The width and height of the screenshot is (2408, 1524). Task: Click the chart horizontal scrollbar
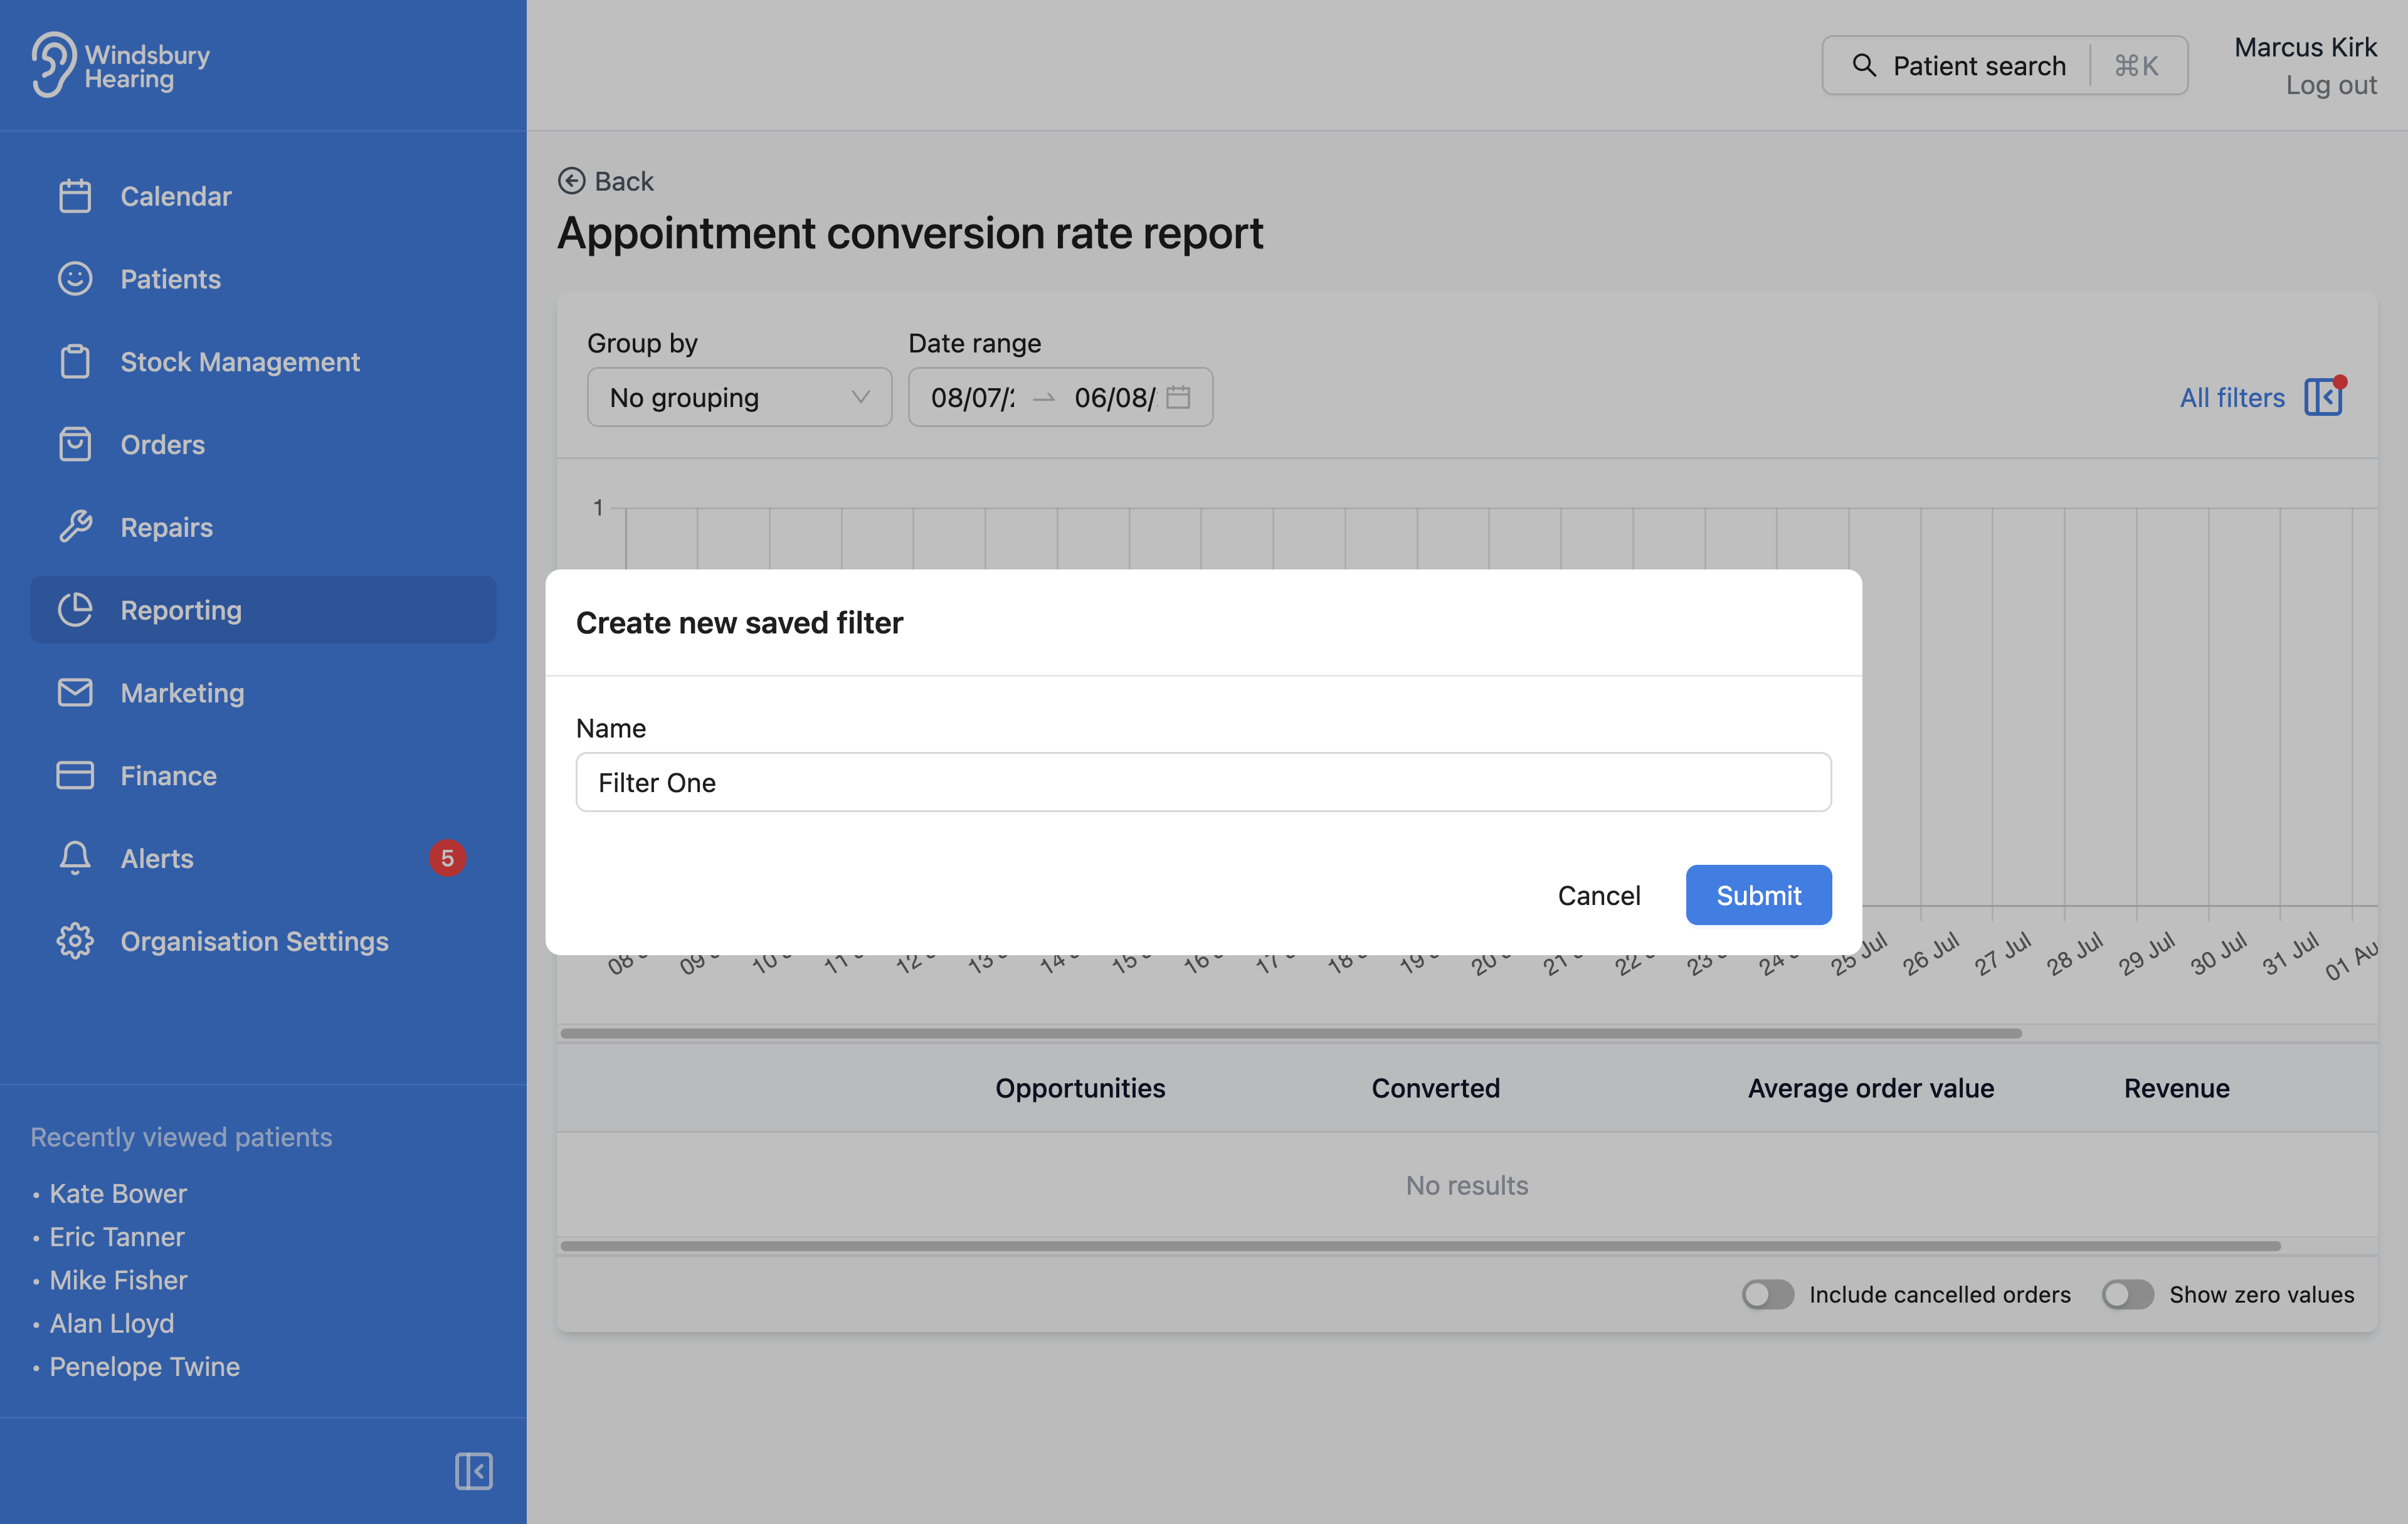tap(1290, 1033)
